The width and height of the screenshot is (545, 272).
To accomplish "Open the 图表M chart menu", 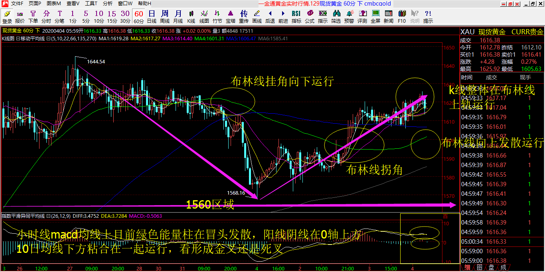I will (54, 4).
